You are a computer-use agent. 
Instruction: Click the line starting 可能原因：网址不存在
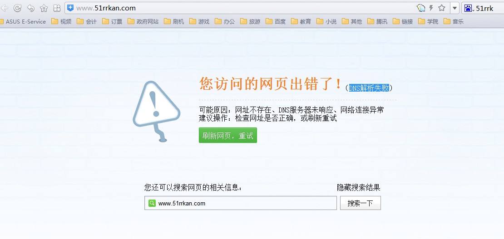[x=291, y=110]
